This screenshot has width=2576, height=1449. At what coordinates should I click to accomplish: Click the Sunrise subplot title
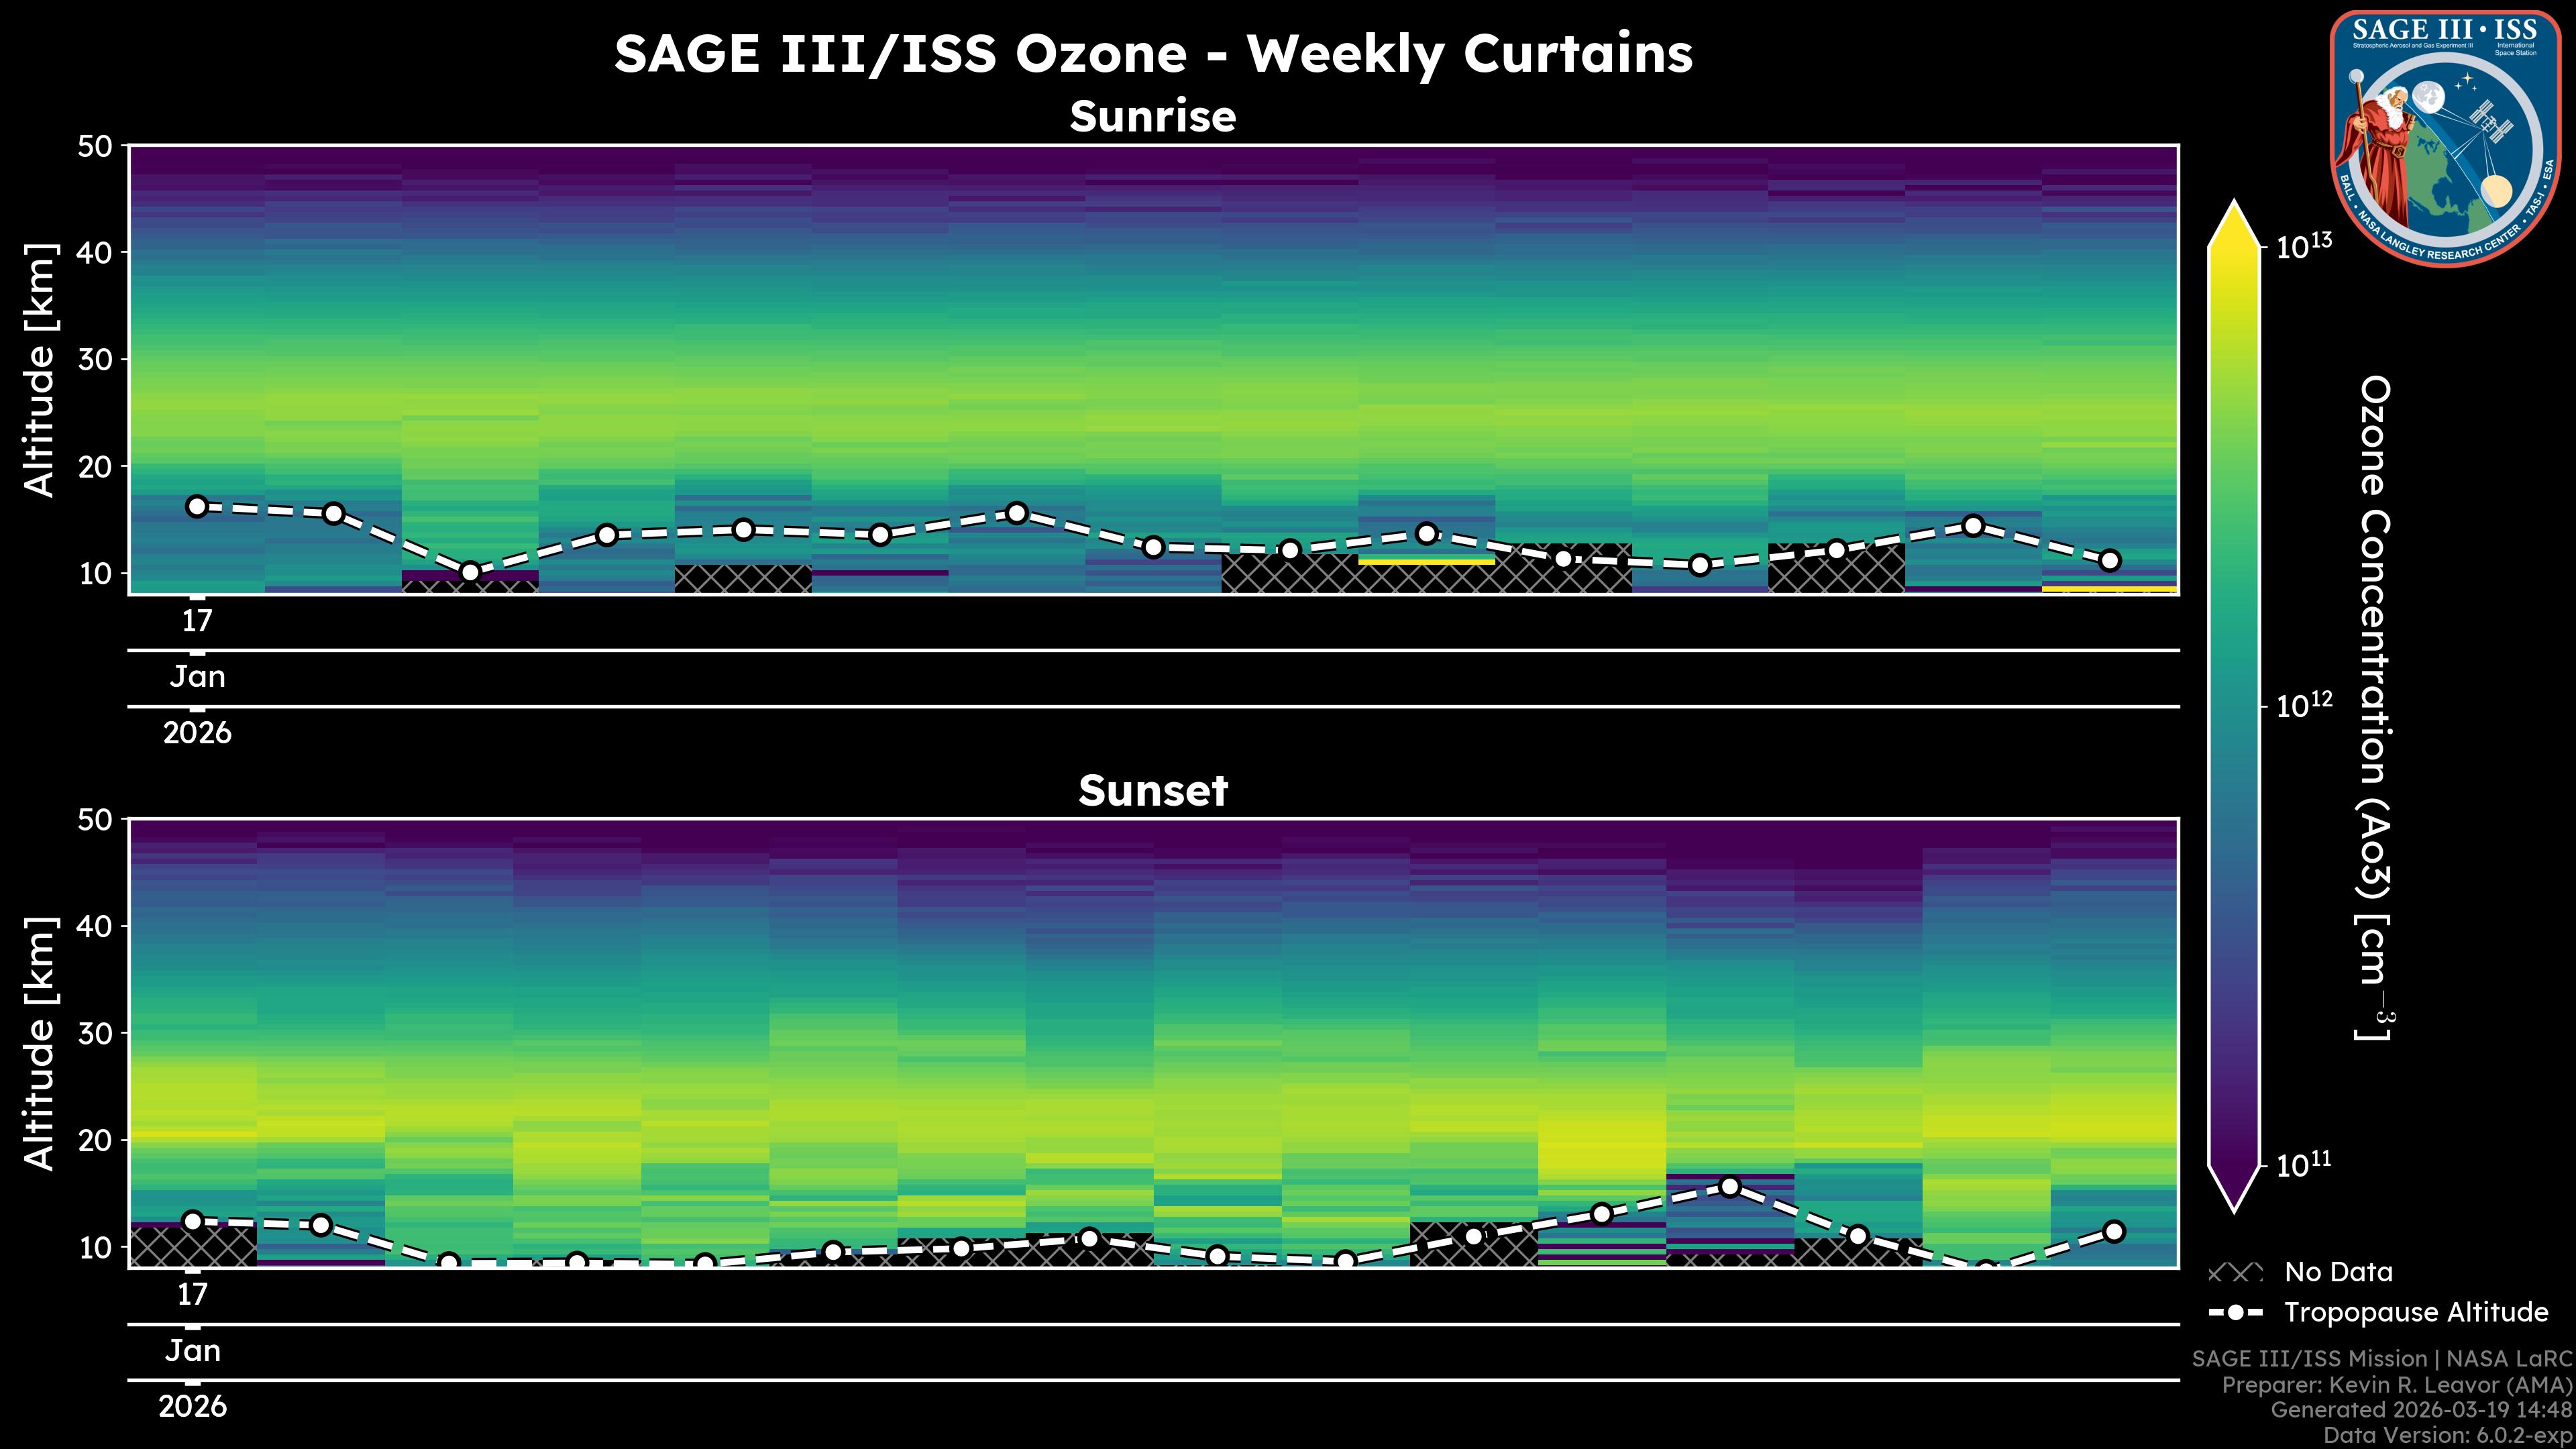click(x=1153, y=117)
